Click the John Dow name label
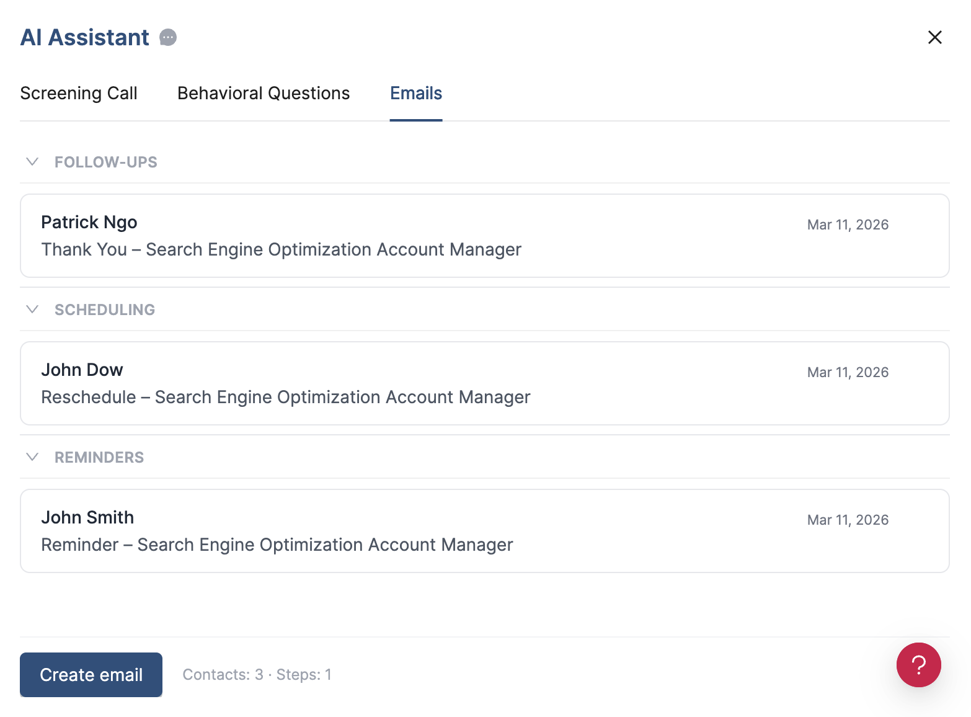 coord(82,370)
